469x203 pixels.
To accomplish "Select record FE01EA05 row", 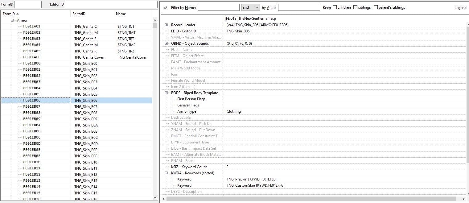I will pyautogui.click(x=76, y=51).
